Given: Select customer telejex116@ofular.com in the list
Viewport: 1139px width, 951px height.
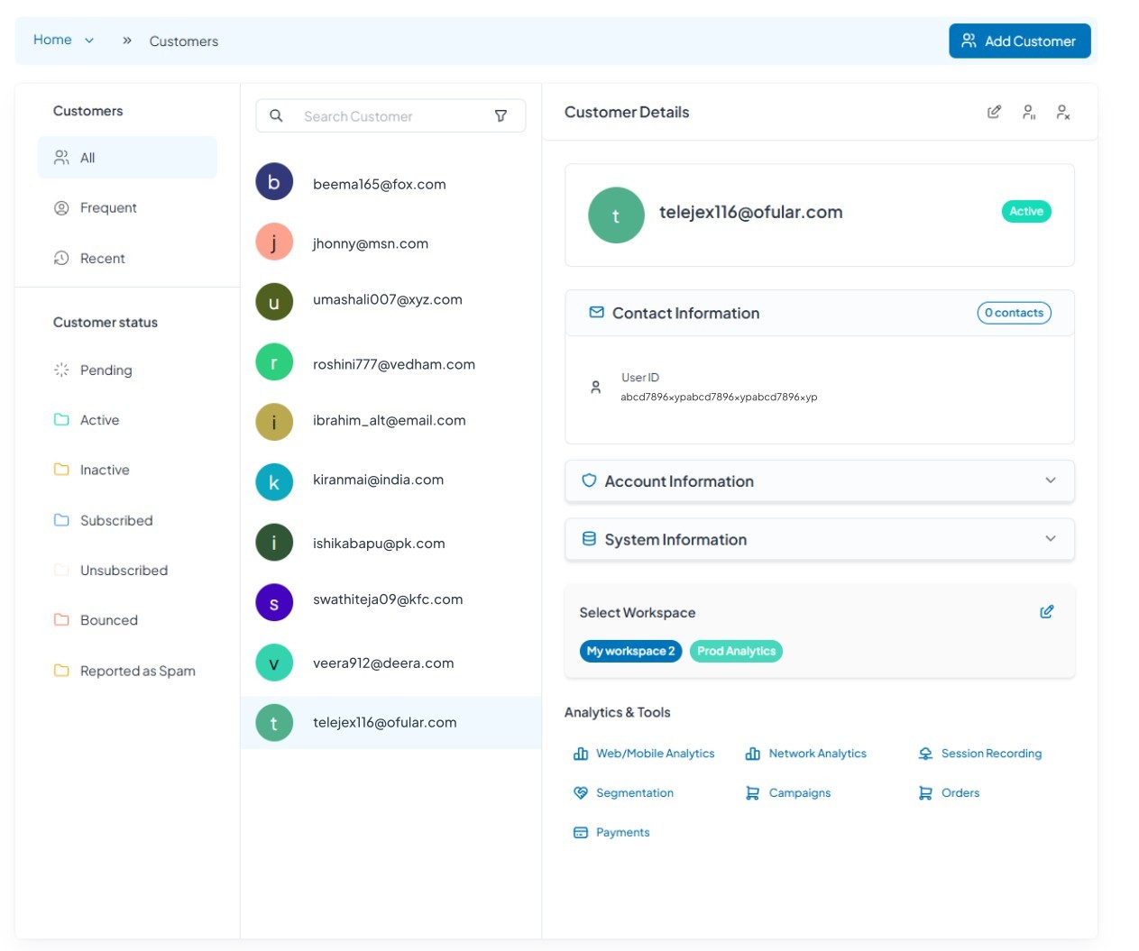Looking at the screenshot, I should point(390,722).
